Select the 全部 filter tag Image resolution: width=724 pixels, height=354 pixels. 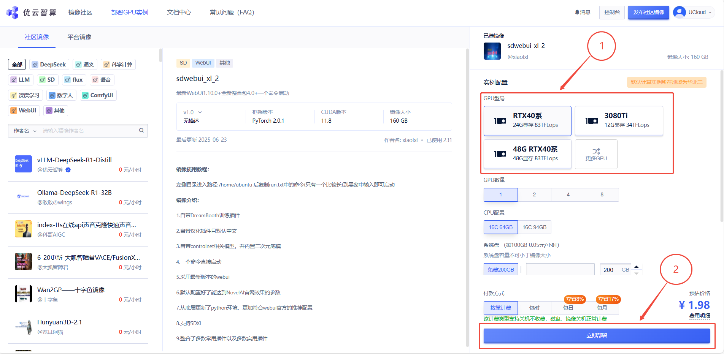pos(17,65)
